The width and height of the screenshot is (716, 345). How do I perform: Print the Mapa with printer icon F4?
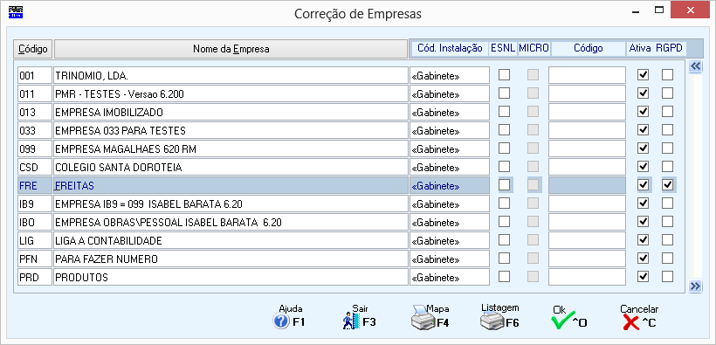(423, 319)
